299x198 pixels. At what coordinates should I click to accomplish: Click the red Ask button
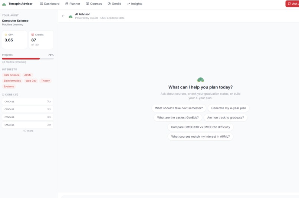click(292, 4)
